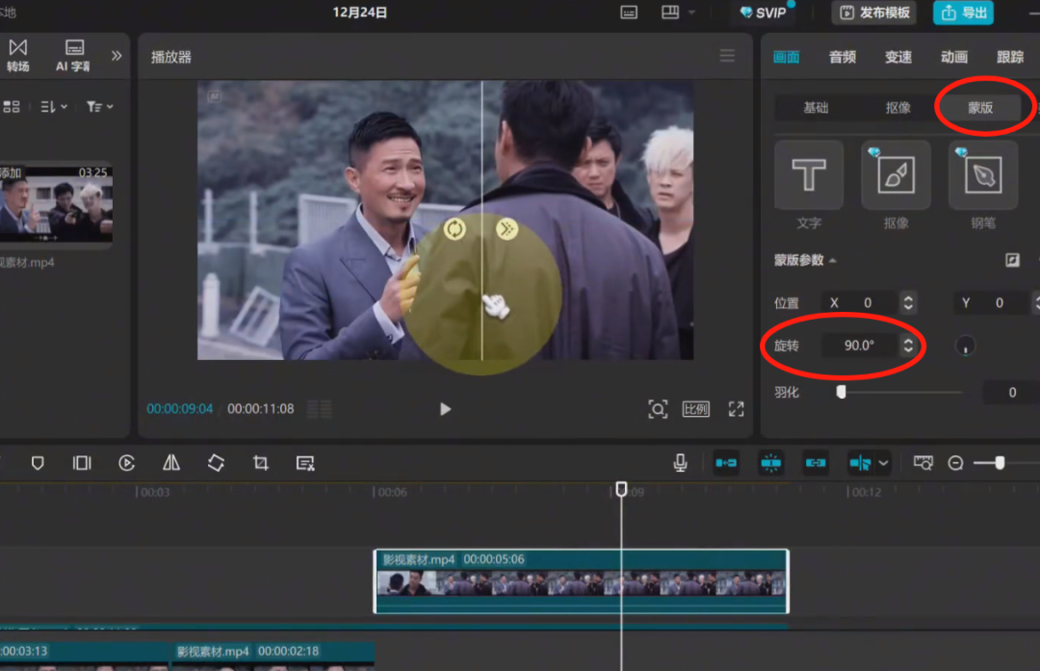Select the 蒙版 mask sub-tab

coord(980,108)
